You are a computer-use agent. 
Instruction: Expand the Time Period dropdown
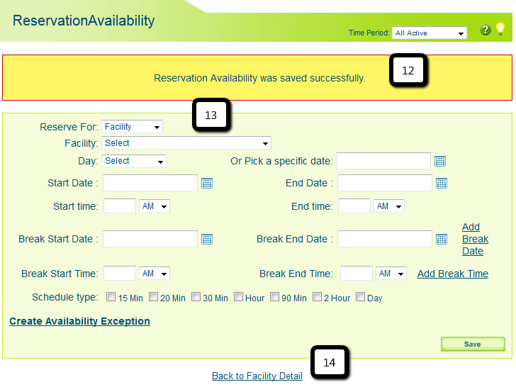click(x=430, y=33)
